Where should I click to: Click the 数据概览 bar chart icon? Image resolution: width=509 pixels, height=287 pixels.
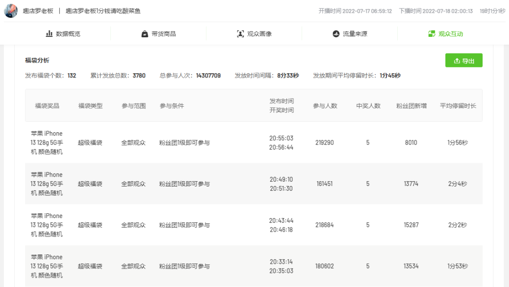tap(49, 34)
